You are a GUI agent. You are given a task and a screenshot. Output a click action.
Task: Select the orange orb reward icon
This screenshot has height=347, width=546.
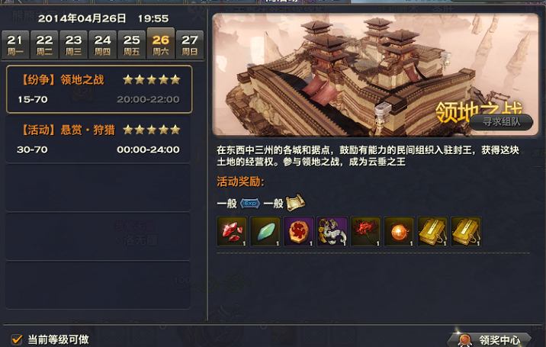[x=399, y=232]
